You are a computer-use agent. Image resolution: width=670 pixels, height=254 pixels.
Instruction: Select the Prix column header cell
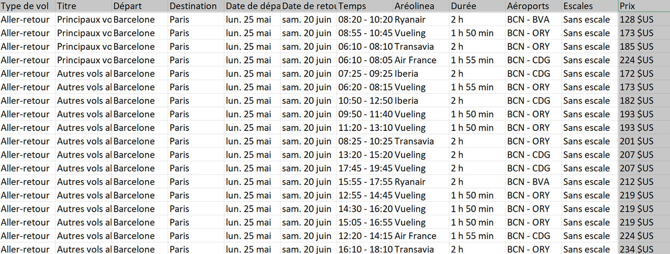click(x=644, y=6)
